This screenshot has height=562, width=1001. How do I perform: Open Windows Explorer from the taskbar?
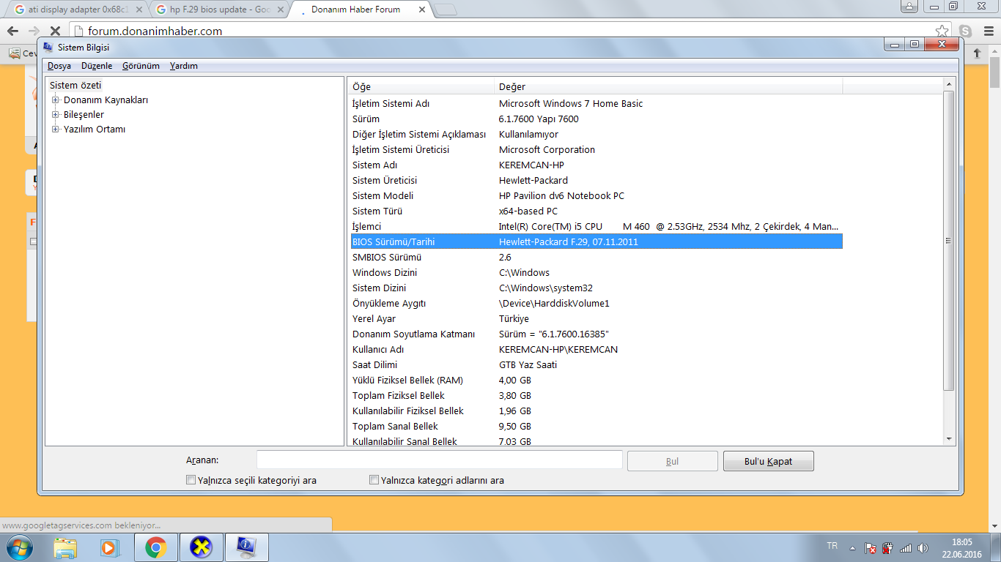click(x=65, y=547)
